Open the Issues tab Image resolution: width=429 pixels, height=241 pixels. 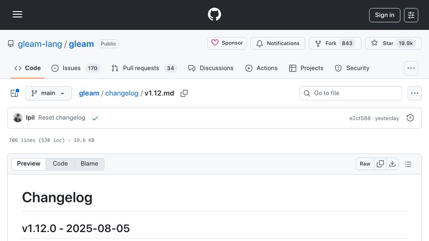point(76,68)
